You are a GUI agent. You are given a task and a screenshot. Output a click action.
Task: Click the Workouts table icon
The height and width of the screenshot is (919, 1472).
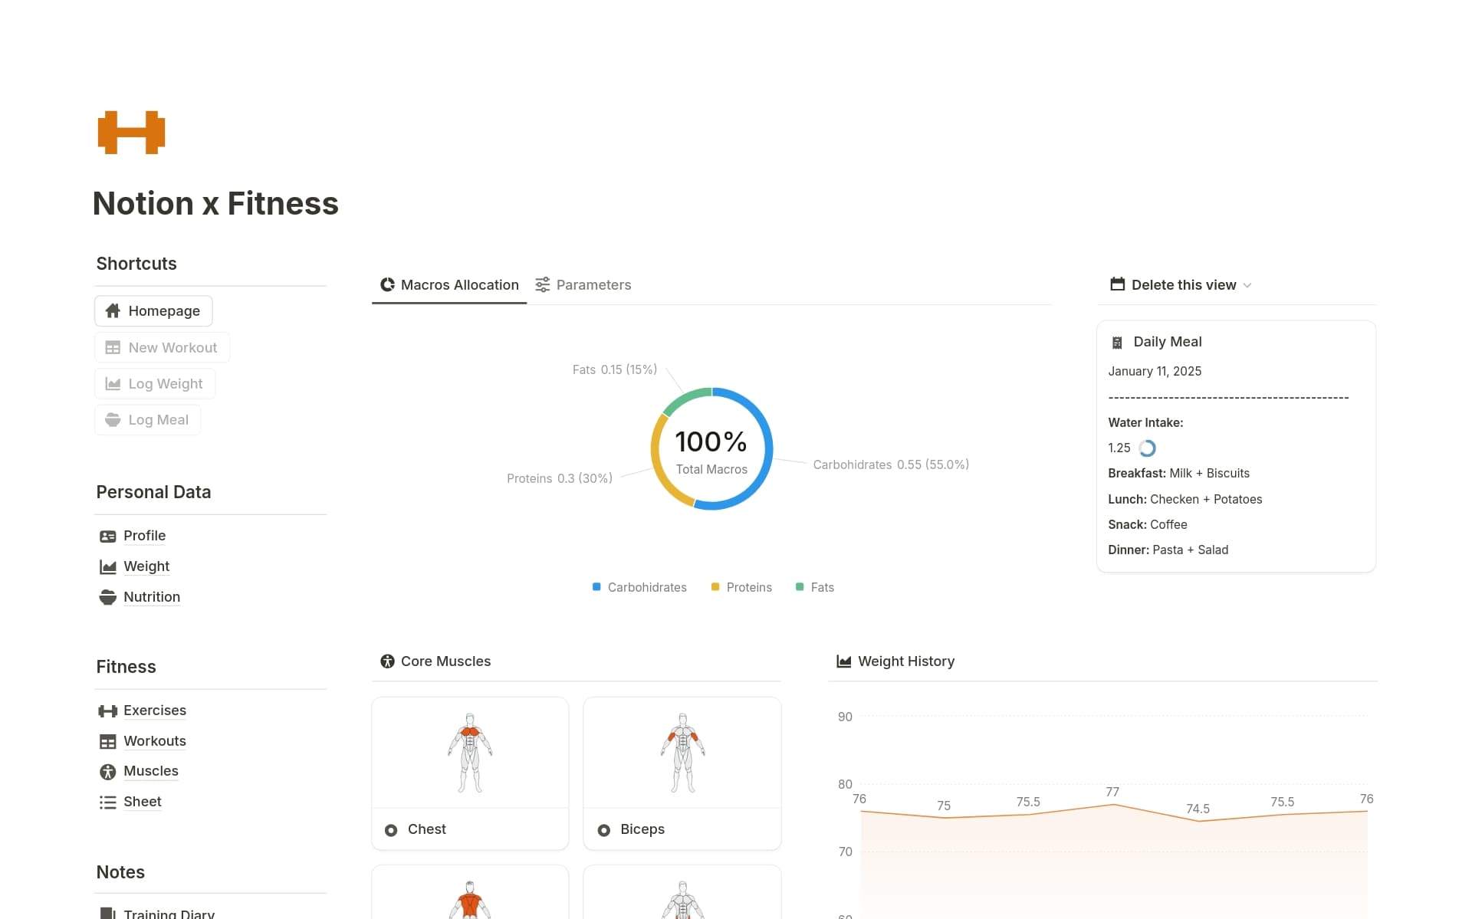pos(107,742)
